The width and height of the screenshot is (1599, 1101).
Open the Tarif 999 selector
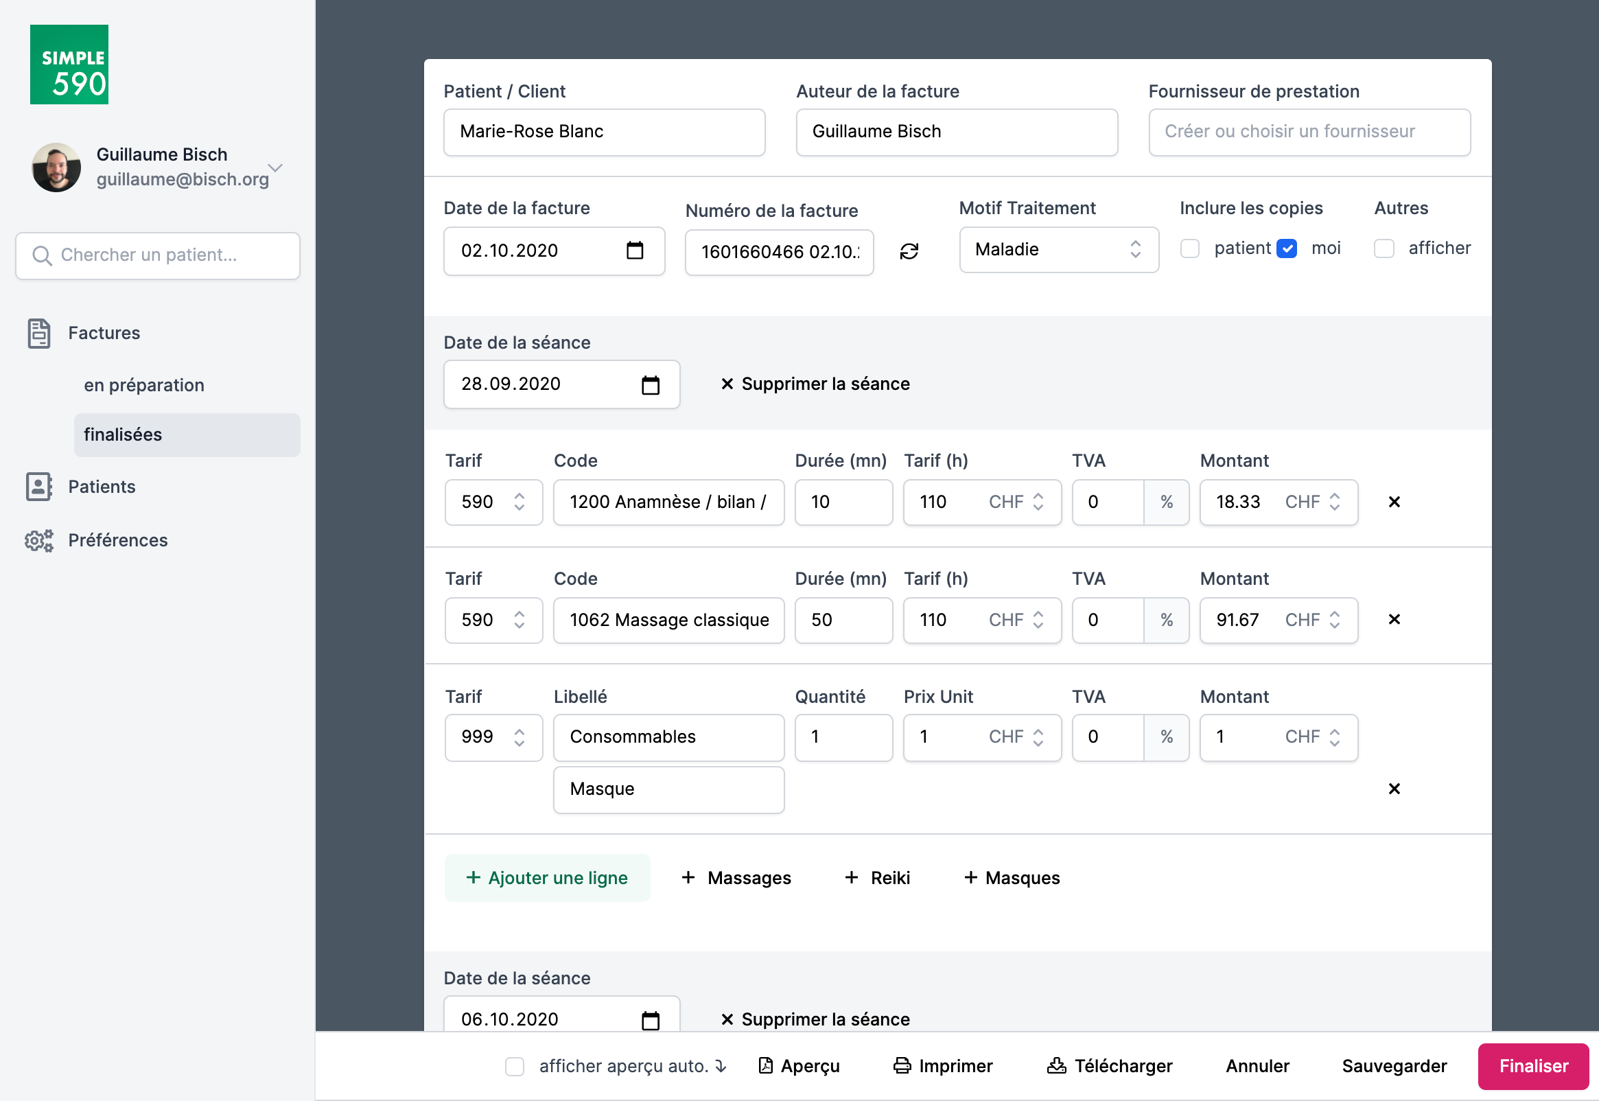click(x=493, y=737)
